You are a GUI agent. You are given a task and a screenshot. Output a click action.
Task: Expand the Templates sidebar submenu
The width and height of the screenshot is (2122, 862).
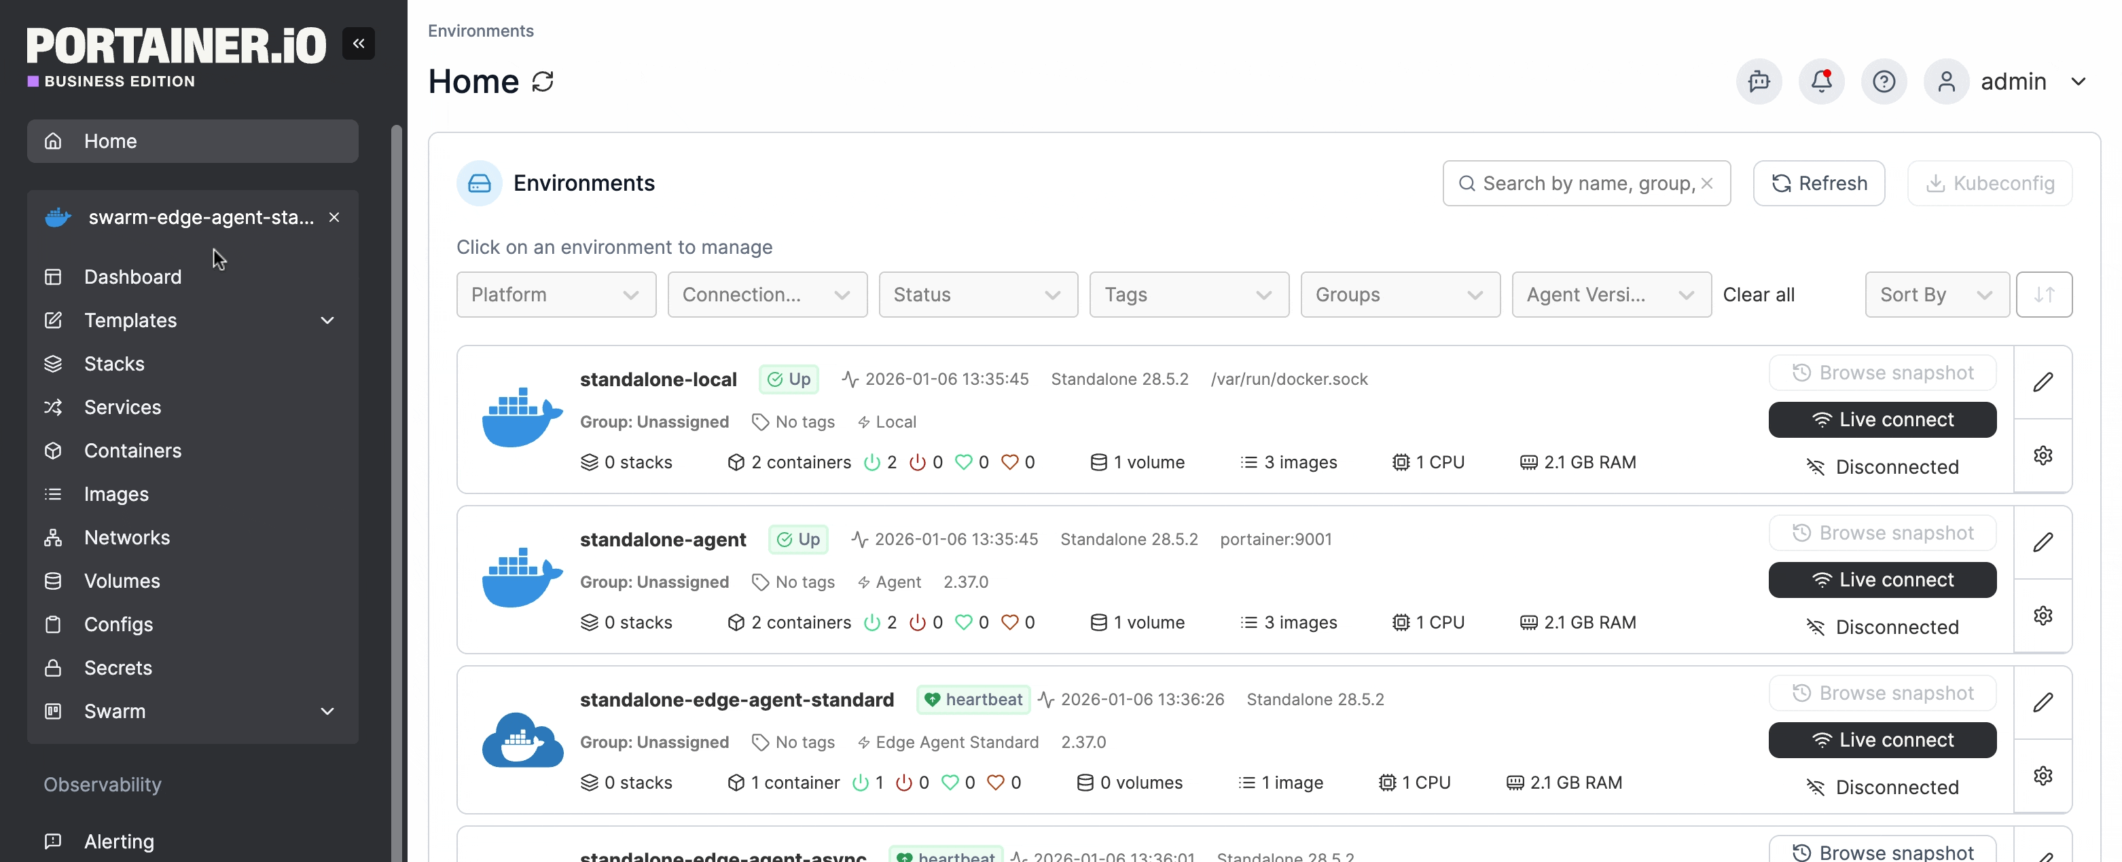coord(327,320)
